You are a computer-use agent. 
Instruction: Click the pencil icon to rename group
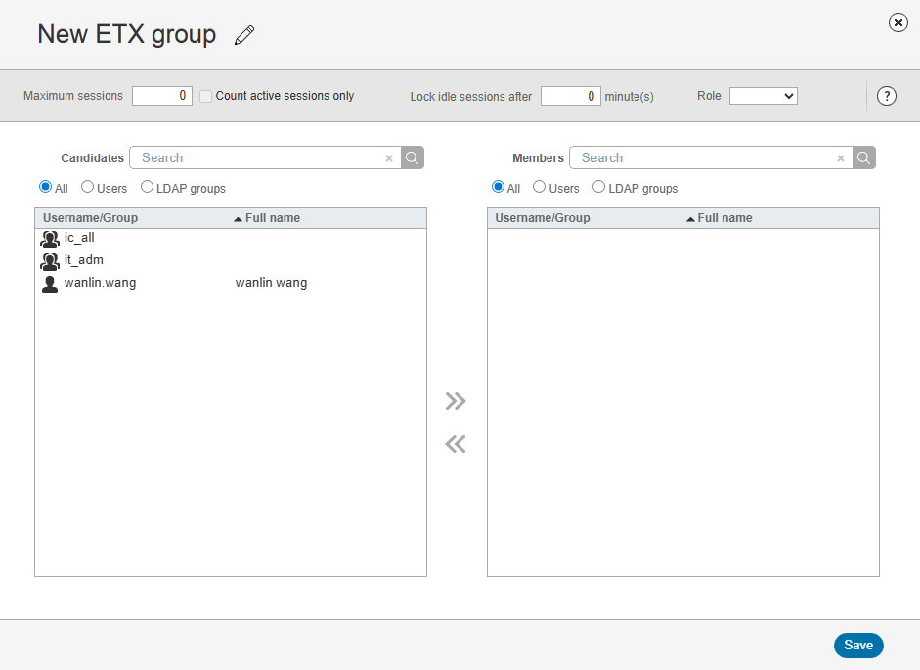(244, 36)
